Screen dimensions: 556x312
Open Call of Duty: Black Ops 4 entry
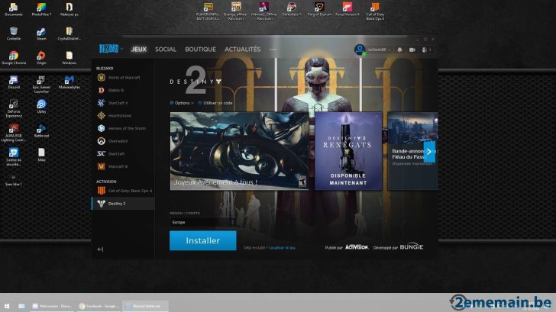123,191
